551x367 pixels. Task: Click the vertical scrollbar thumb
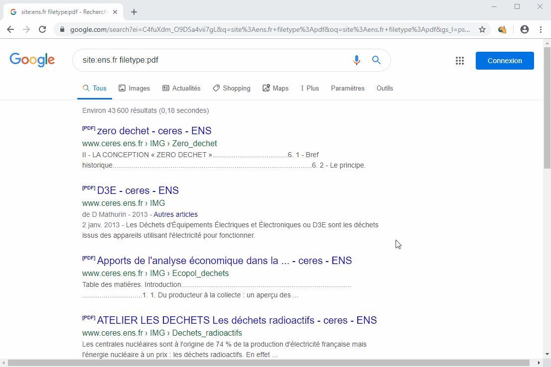click(547, 107)
